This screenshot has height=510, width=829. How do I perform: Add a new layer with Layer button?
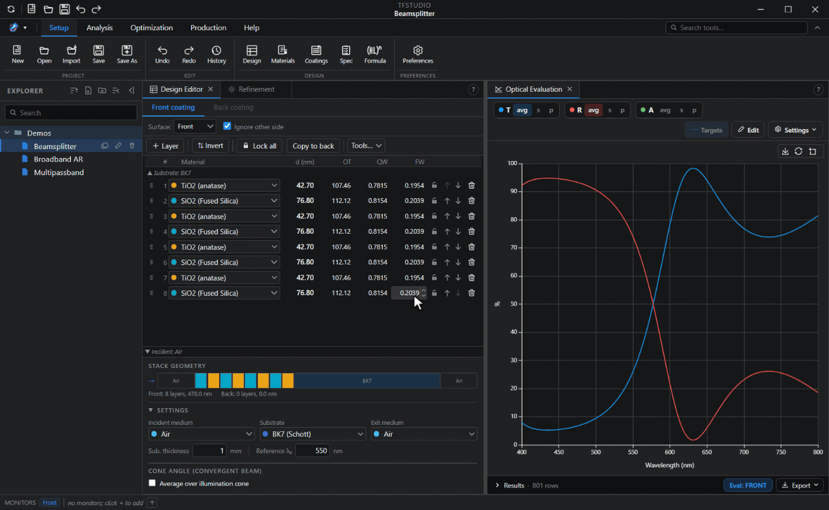(165, 146)
